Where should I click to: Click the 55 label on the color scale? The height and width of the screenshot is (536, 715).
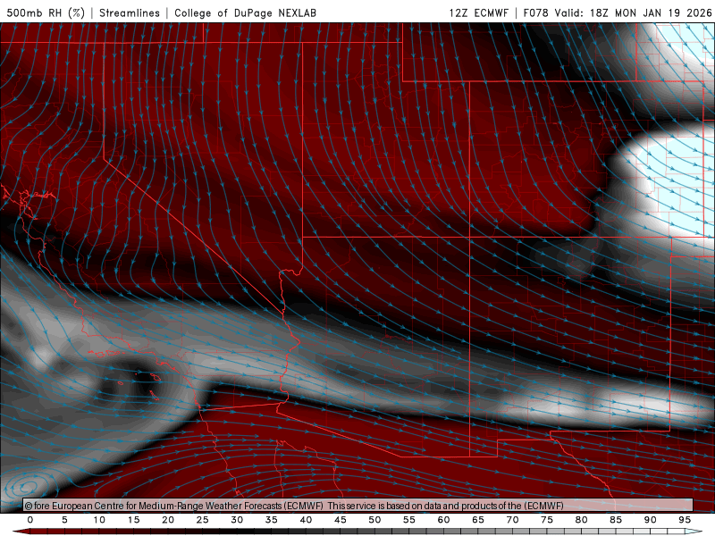pos(409,520)
